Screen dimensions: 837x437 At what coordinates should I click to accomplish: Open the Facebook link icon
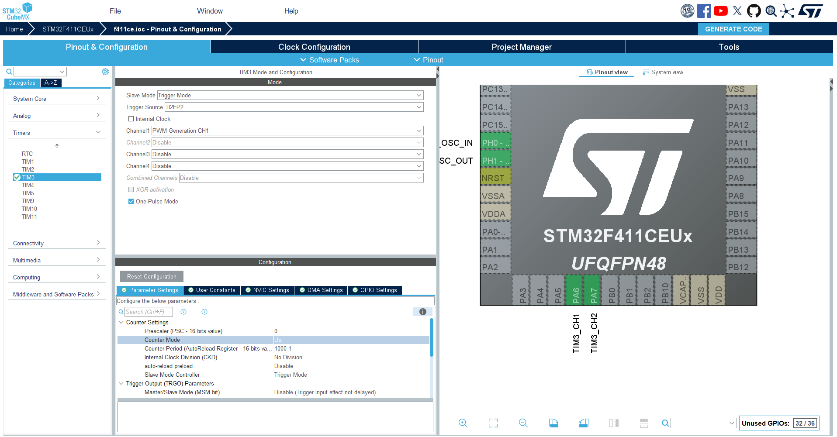(704, 11)
